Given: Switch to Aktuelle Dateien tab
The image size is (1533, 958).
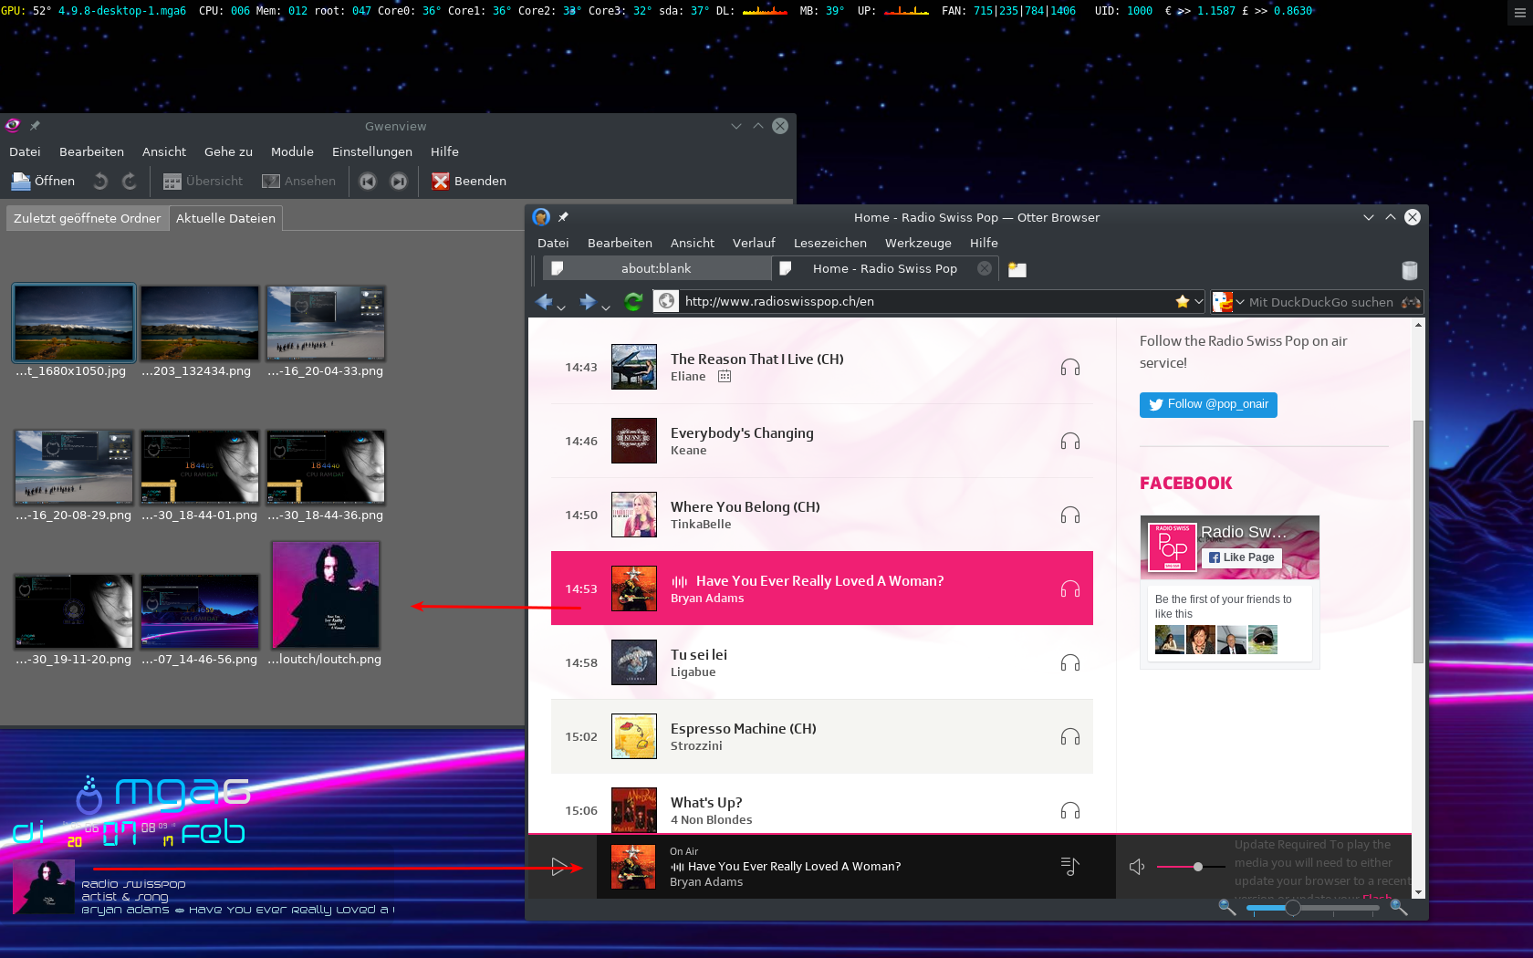Looking at the screenshot, I should 225,218.
